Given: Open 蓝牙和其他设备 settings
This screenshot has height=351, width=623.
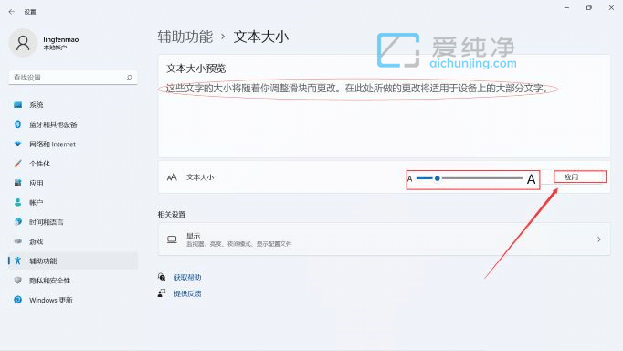Looking at the screenshot, I should pyautogui.click(x=73, y=124).
